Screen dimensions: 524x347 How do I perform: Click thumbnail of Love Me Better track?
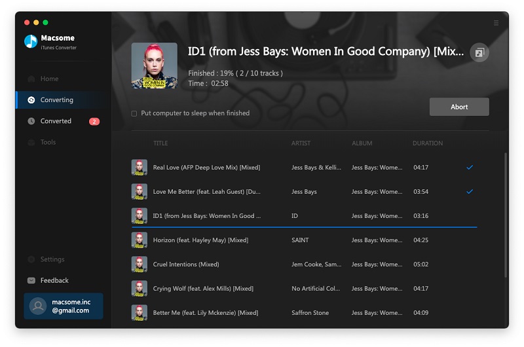click(140, 192)
